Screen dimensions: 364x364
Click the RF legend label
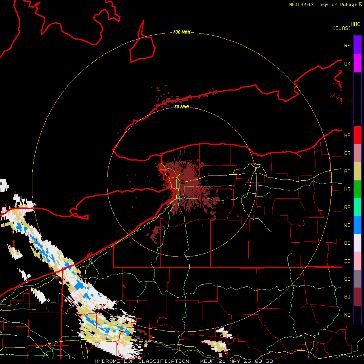347,45
